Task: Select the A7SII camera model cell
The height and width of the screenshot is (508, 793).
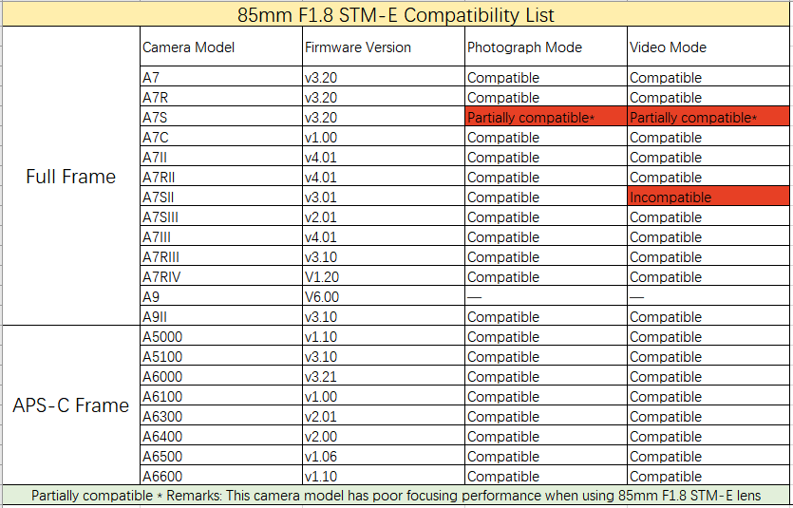Action: [x=220, y=198]
